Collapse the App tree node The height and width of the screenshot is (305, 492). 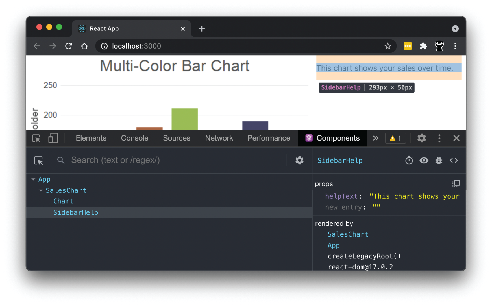(x=33, y=179)
